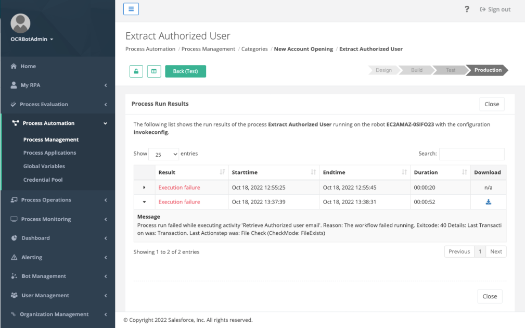Open the padlock icon near Back (Test)

135,71
